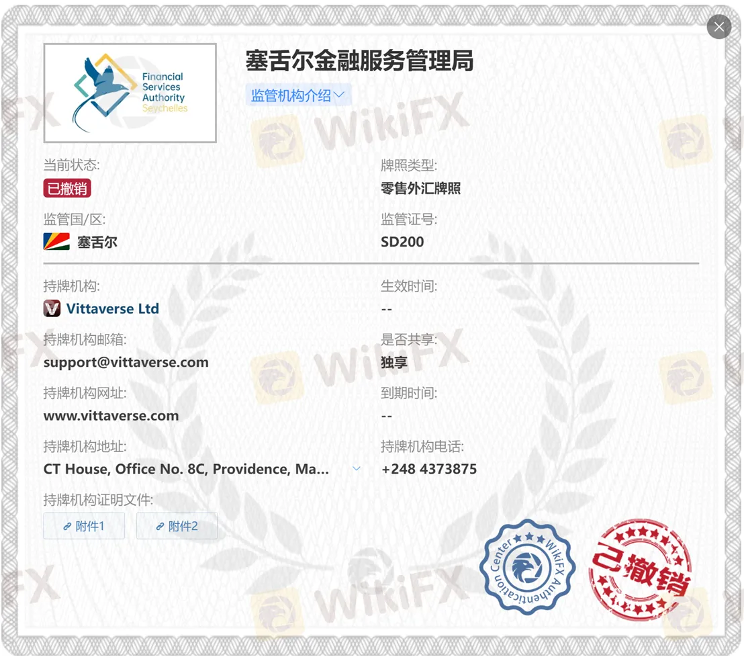This screenshot has width=744, height=659.
Task: Click the 塞舌尔金融服务管理局 title
Action: click(360, 60)
